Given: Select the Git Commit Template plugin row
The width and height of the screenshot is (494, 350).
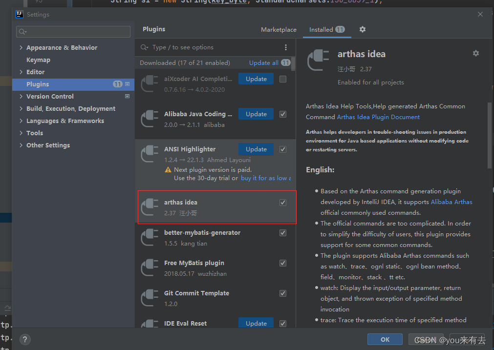Looking at the screenshot, I should (x=215, y=298).
